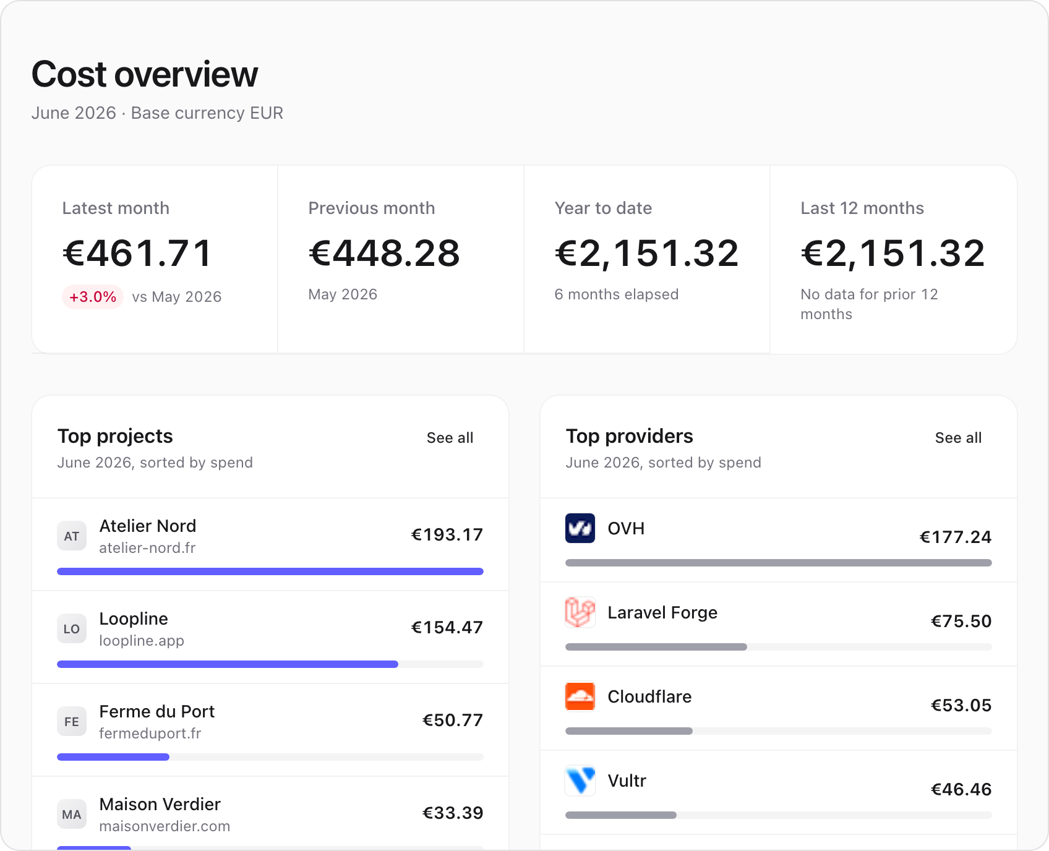Click the €177.24 OVH amount
Viewport: 1049px width, 851px height.
[x=956, y=537]
